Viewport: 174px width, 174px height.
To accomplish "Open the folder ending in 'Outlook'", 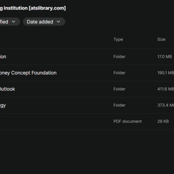I will click(x=7, y=89).
